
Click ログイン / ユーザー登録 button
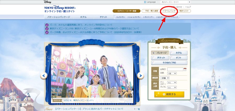click(x=127, y=11)
